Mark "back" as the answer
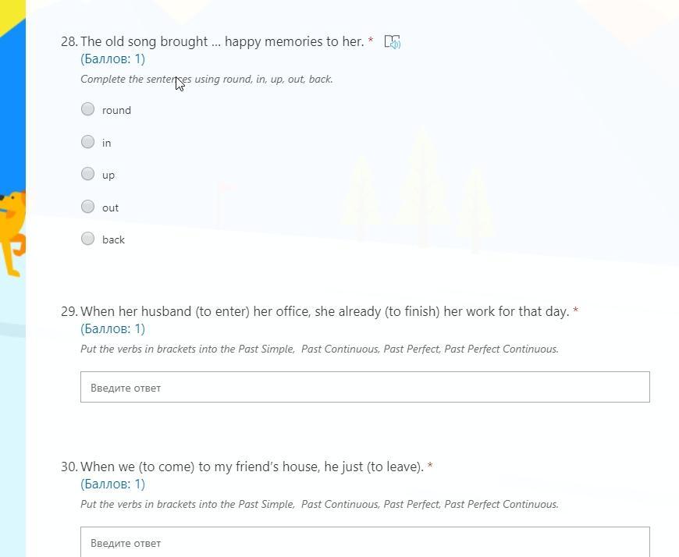 point(88,239)
